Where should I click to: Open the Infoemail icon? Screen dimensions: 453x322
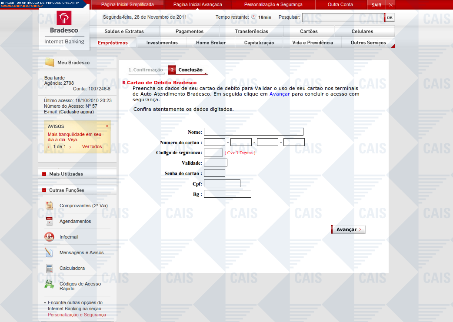coord(49,237)
